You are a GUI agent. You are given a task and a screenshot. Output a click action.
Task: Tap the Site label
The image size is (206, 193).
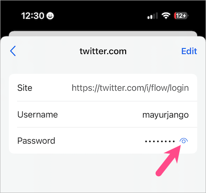tap(25, 88)
